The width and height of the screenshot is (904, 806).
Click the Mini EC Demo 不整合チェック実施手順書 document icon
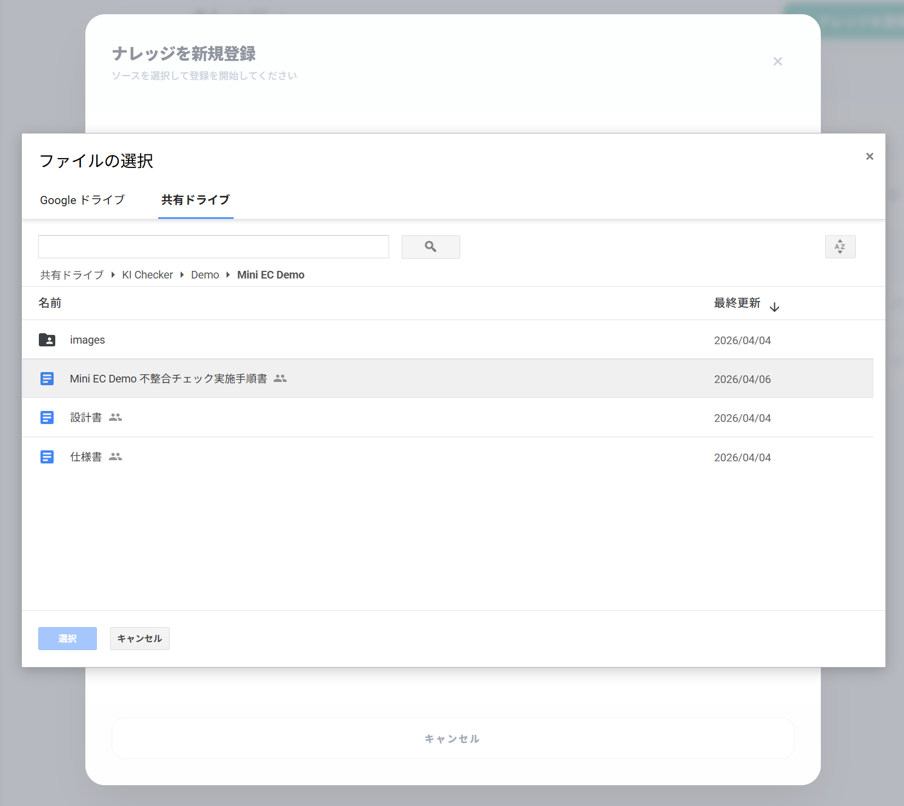47,379
